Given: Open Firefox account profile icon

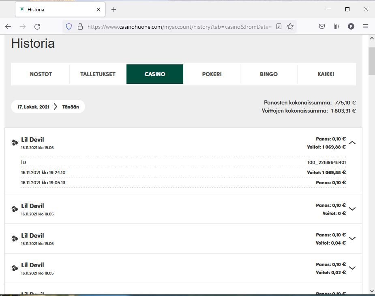Looking at the screenshot, I should (x=351, y=26).
